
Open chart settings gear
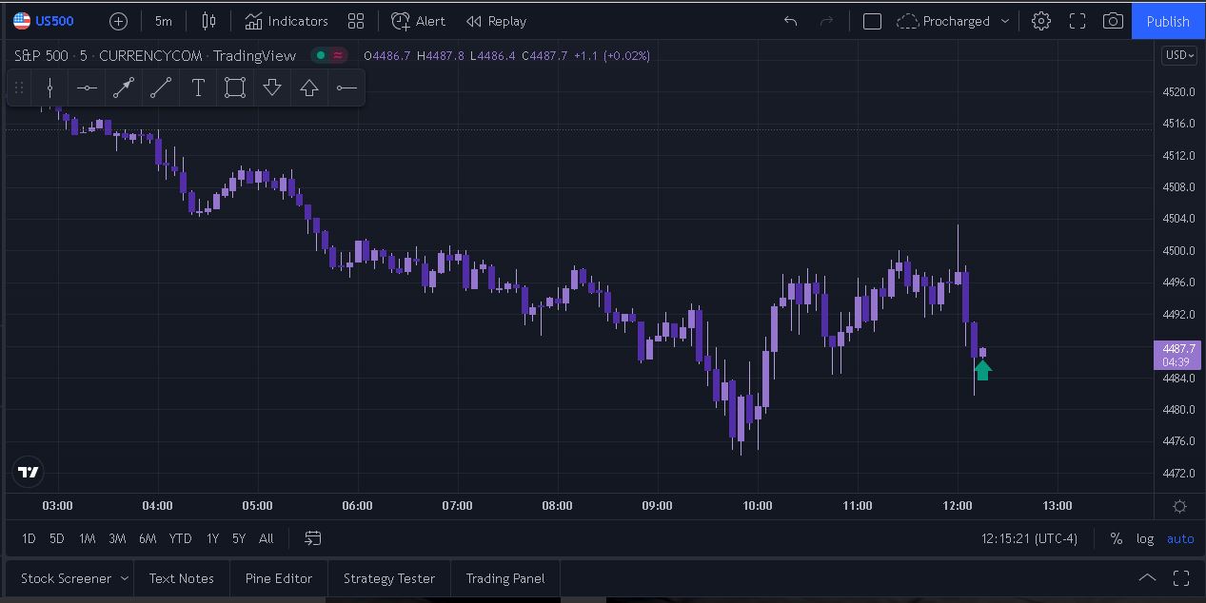(1041, 21)
